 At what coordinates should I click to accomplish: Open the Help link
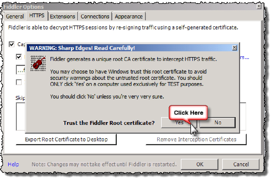click(13, 164)
